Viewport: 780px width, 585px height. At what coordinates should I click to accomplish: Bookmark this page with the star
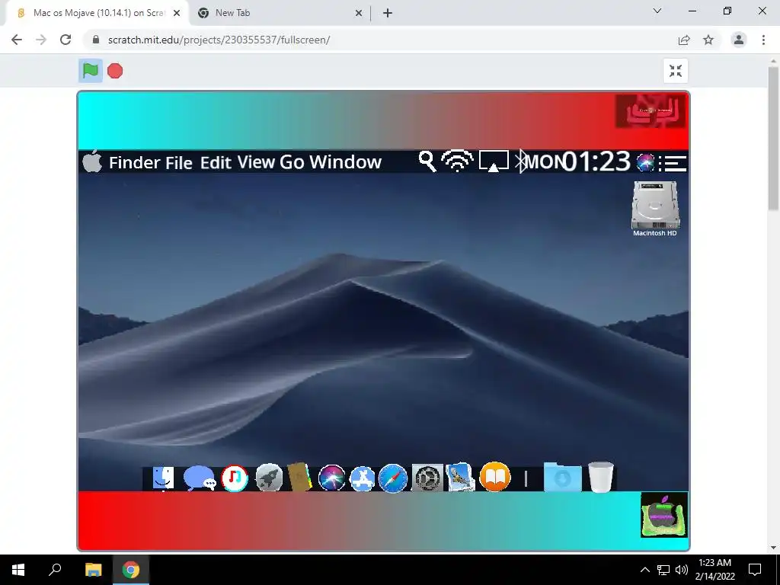tap(708, 40)
